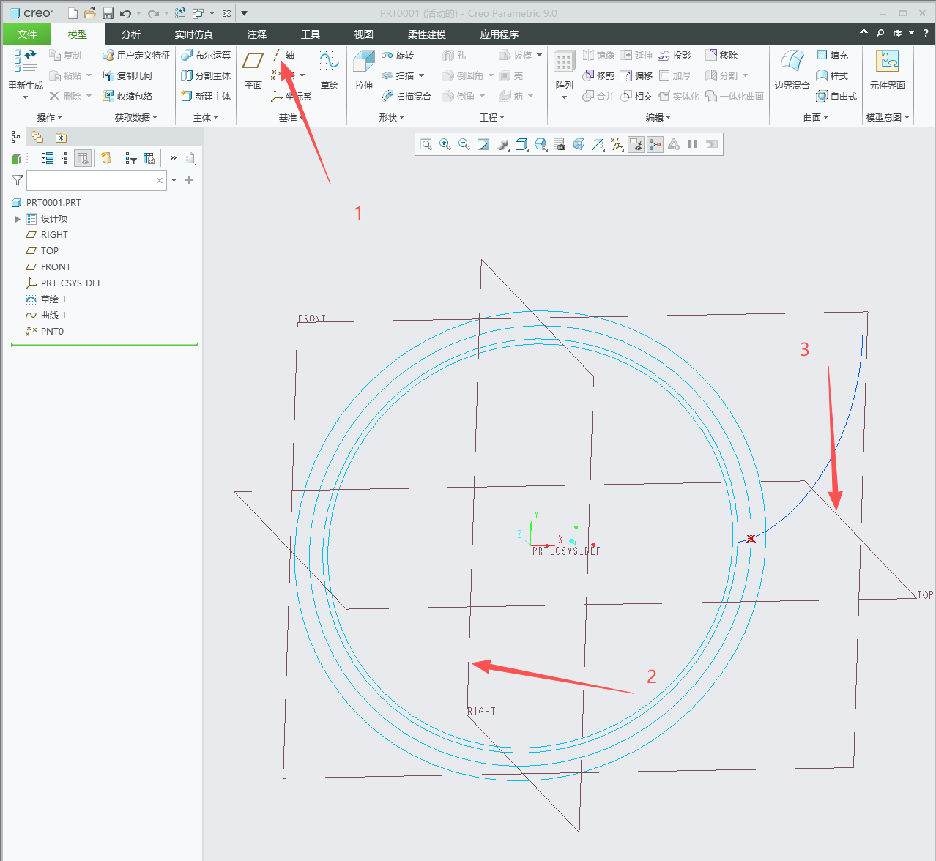Viewport: 936px width, 861px height.
Task: Select the Revolve (旋转) tool
Action: pos(398,55)
